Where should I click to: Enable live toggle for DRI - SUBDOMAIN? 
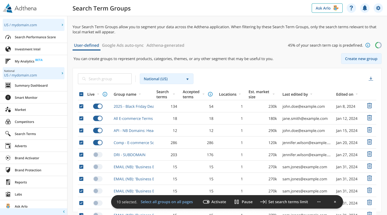(x=98, y=155)
